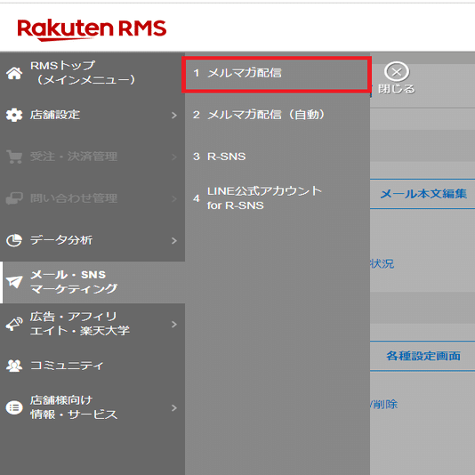Open the 3 R-SNS menu entry
This screenshot has width=475, height=475.
coord(278,157)
